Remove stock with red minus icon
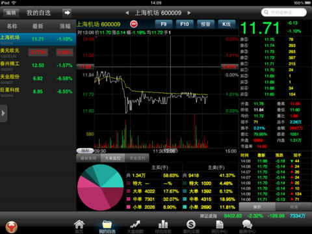Image resolution: width=312 pixels, height=234 pixels. pos(134,24)
